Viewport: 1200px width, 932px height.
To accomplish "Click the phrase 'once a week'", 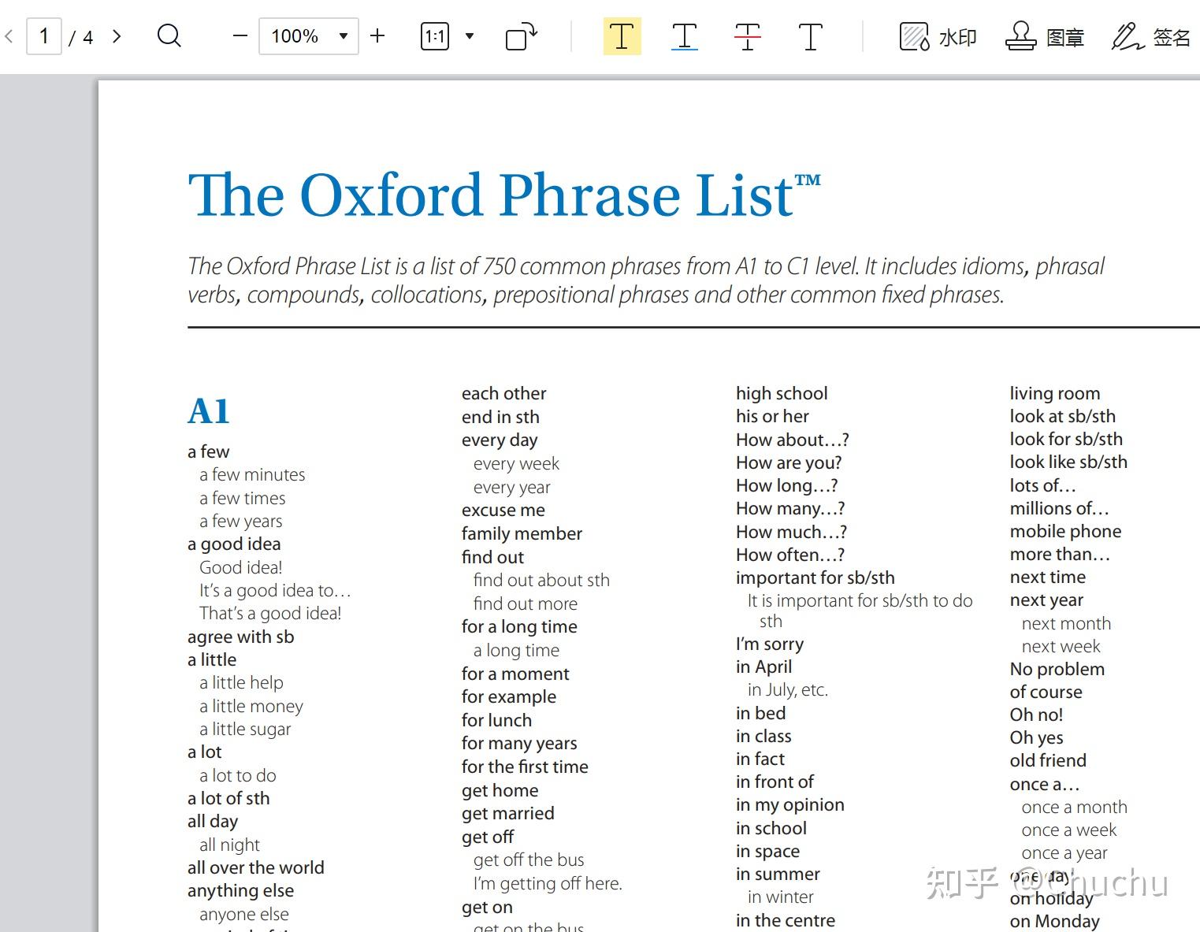I will tap(1069, 830).
